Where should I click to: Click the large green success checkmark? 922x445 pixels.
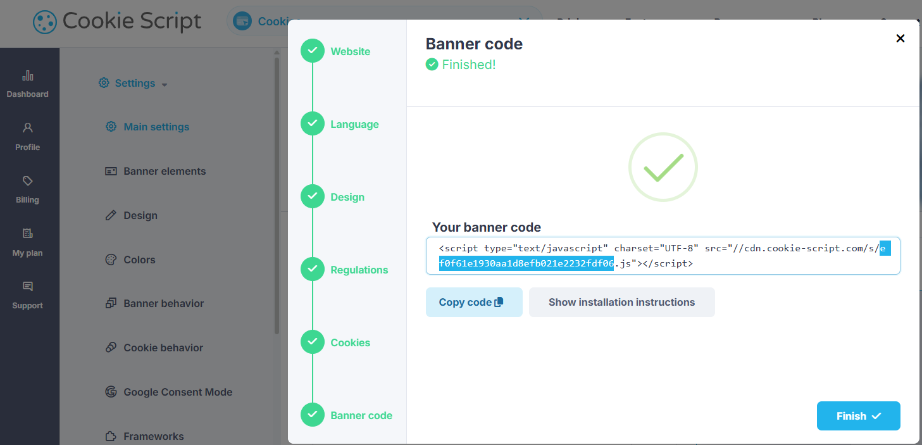pyautogui.click(x=663, y=167)
